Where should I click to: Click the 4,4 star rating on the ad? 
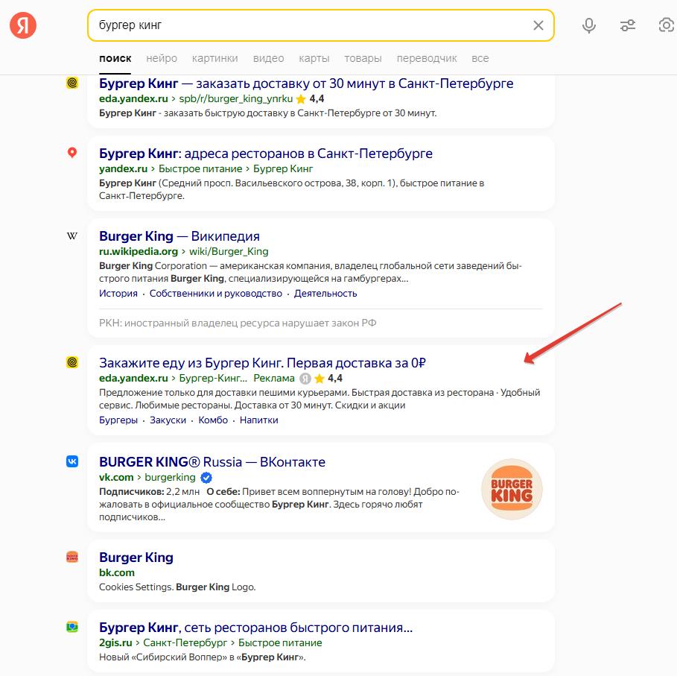(328, 379)
